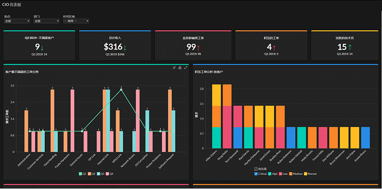Click Mike Vickers' yellow Normal bar segment
This screenshot has width=382, height=189.
(x=216, y=95)
